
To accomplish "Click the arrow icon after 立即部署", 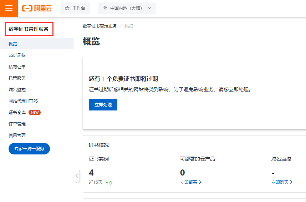I will (x=200, y=182).
